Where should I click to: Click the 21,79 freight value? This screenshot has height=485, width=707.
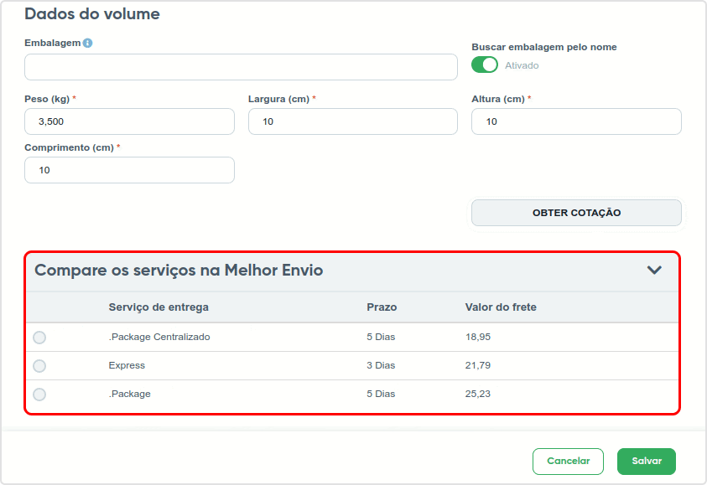pyautogui.click(x=478, y=365)
